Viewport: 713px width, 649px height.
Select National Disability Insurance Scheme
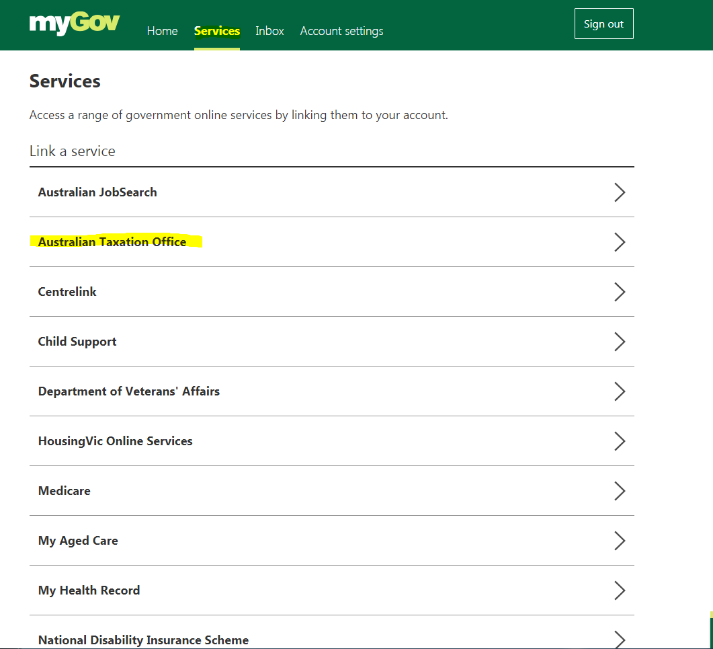coord(332,632)
